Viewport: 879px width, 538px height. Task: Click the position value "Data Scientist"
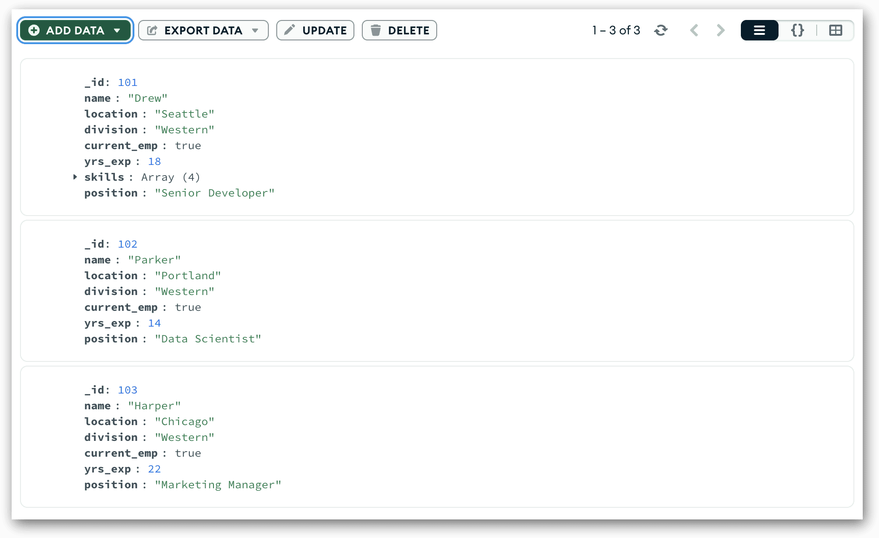(208, 339)
